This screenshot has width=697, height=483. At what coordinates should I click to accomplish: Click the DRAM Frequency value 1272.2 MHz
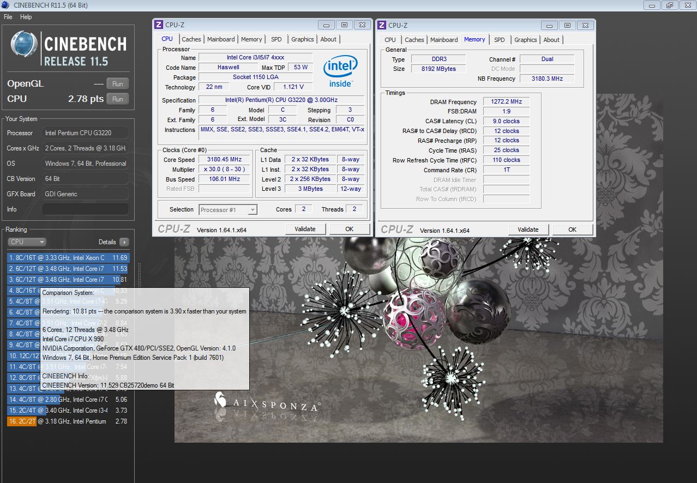(x=506, y=102)
